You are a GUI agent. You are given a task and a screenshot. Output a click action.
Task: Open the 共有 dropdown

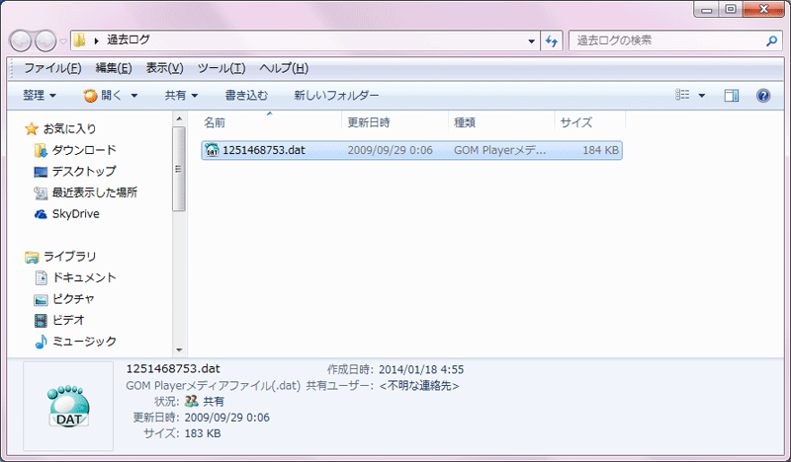(181, 95)
